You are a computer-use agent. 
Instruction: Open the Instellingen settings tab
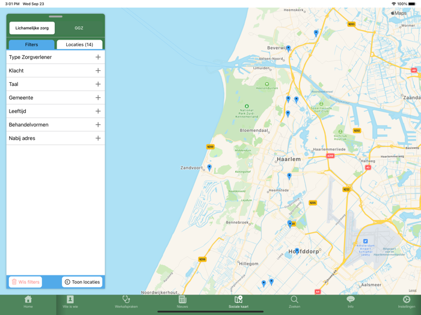407,302
